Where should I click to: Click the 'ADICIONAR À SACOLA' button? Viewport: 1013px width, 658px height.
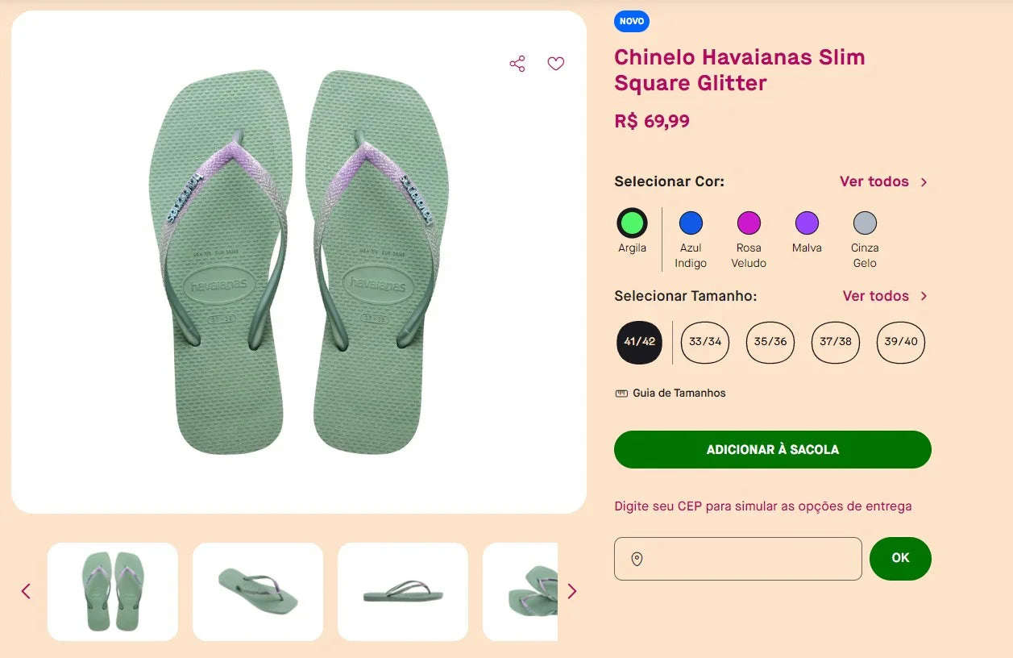tap(772, 449)
